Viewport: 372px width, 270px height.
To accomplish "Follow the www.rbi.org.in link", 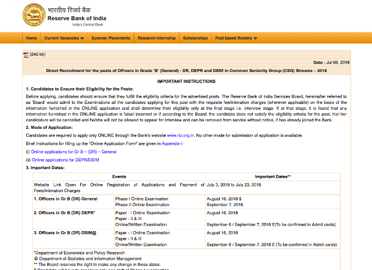I will click(180, 135).
